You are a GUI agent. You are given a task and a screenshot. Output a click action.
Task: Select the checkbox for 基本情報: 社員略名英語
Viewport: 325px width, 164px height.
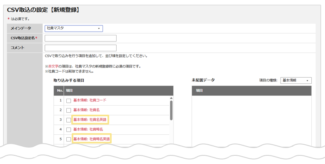tap(69, 139)
